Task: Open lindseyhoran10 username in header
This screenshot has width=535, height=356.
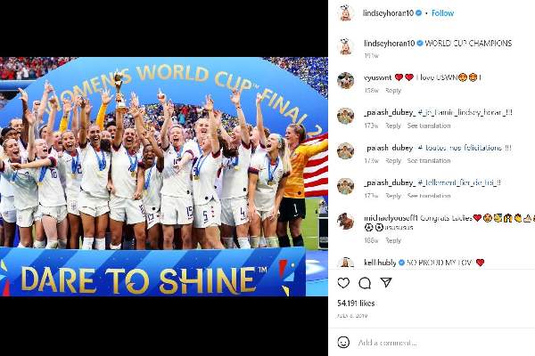Action: coord(388,13)
